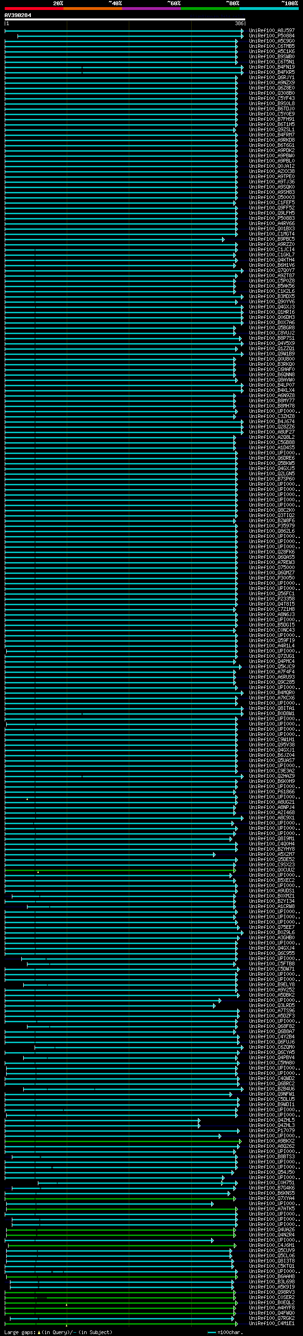Click UniRef100_A7ATK5 label
This screenshot has height=1336, width=303.
point(272,1209)
